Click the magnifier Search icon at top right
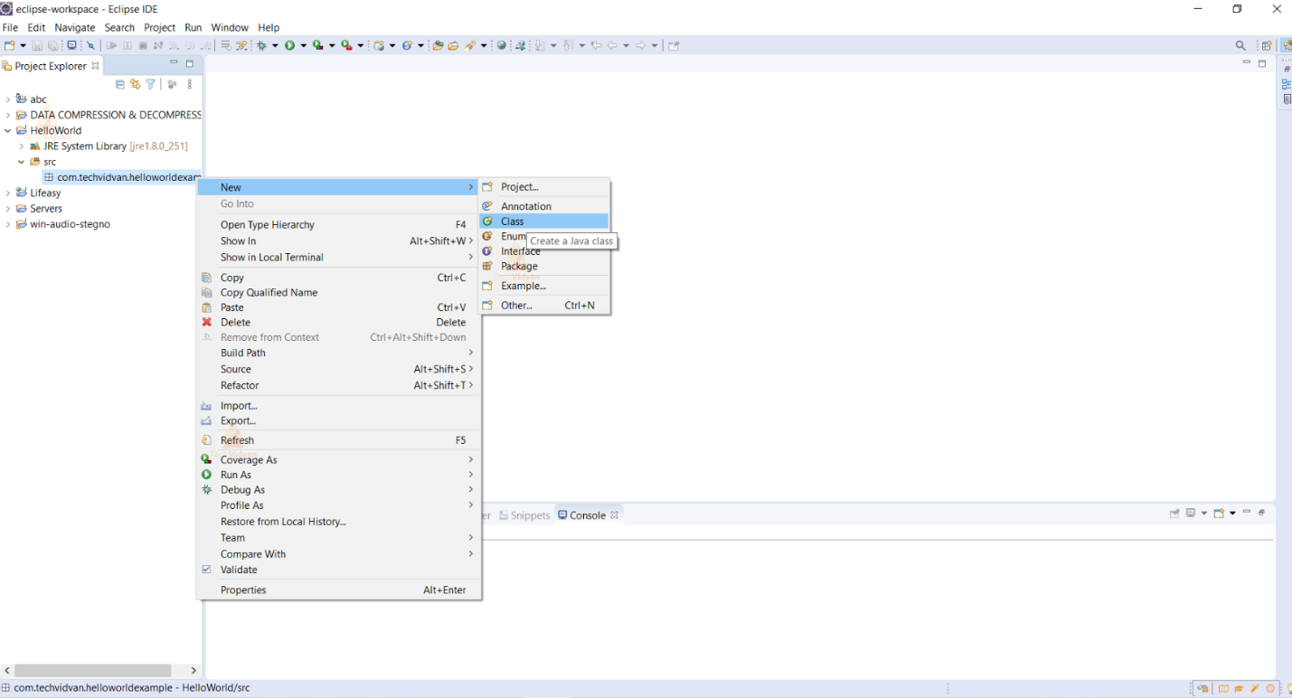The height and width of the screenshot is (698, 1292). (x=1240, y=45)
